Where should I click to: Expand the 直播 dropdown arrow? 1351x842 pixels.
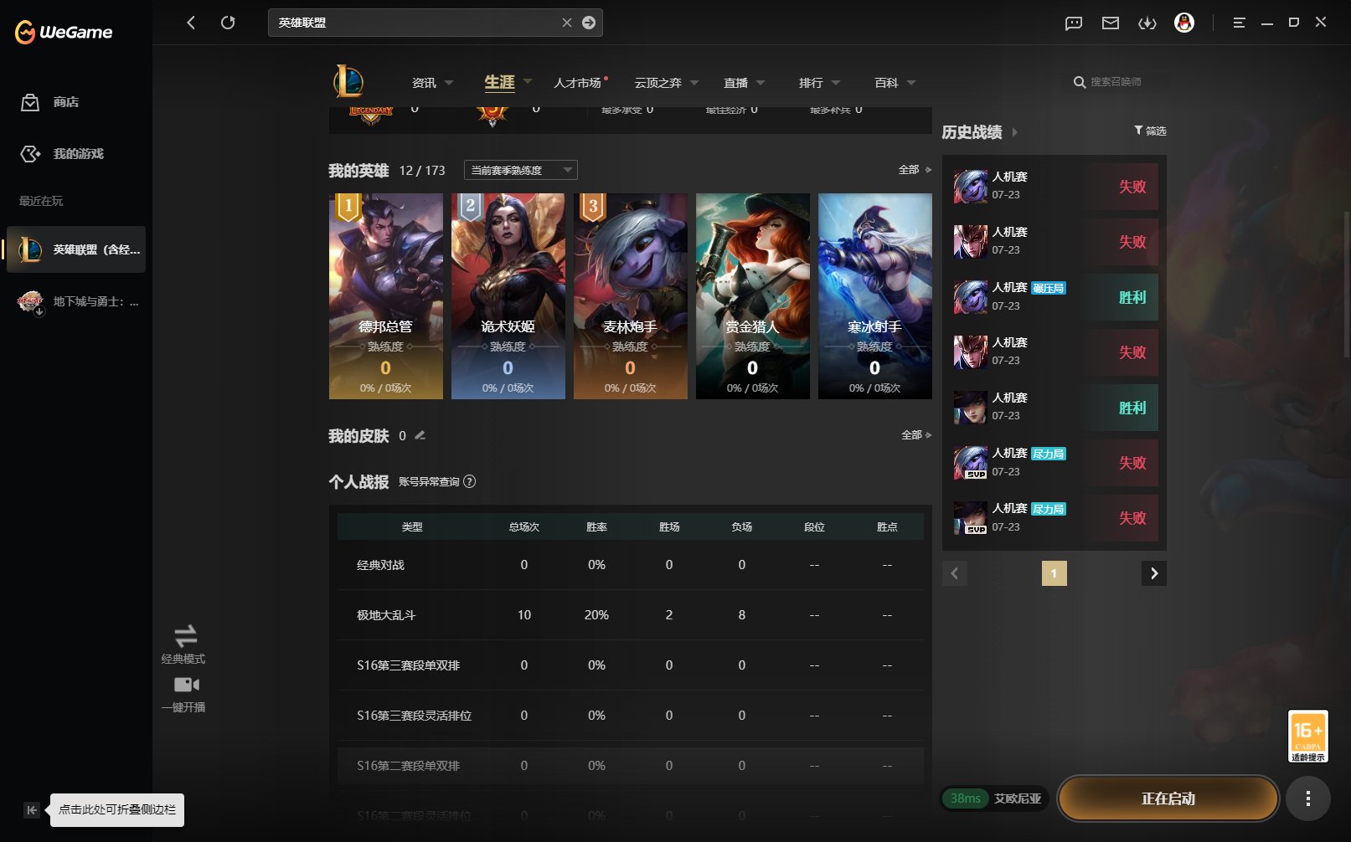tap(761, 83)
